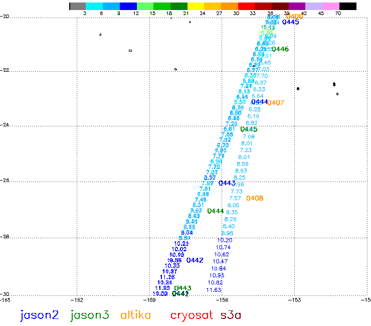Click the value 8.98 on right track

click(227, 233)
